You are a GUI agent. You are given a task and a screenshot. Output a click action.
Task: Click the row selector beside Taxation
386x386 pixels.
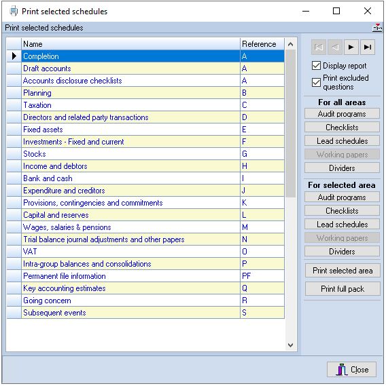click(14, 105)
